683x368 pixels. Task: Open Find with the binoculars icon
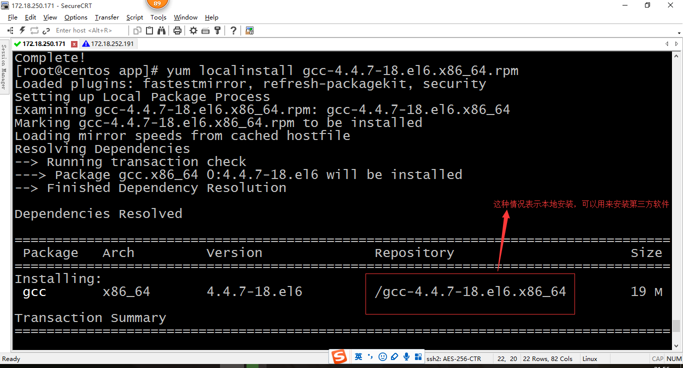pos(161,30)
